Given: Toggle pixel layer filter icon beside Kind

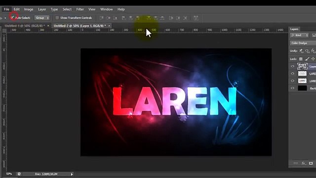Looking at the screenshot, I should click(314, 35).
